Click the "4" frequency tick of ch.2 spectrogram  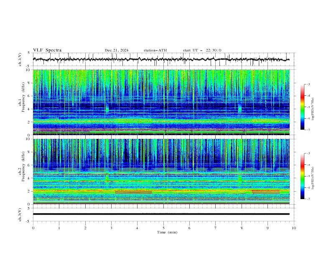click(x=30, y=178)
